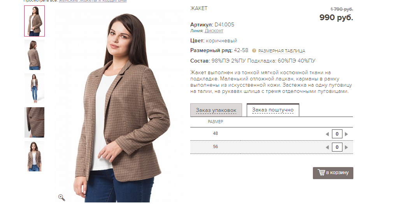Screen dimensions: 402x204
Task: Click quantity field for size 48
Action: 337,134
